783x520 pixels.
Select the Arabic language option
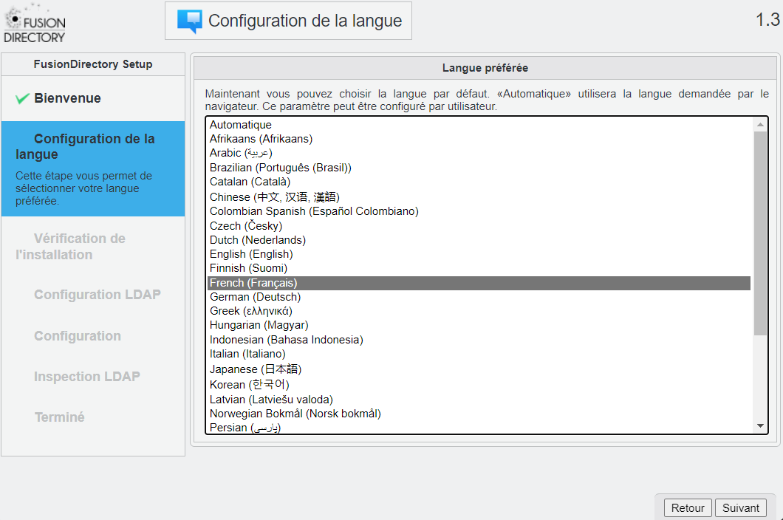pos(479,153)
